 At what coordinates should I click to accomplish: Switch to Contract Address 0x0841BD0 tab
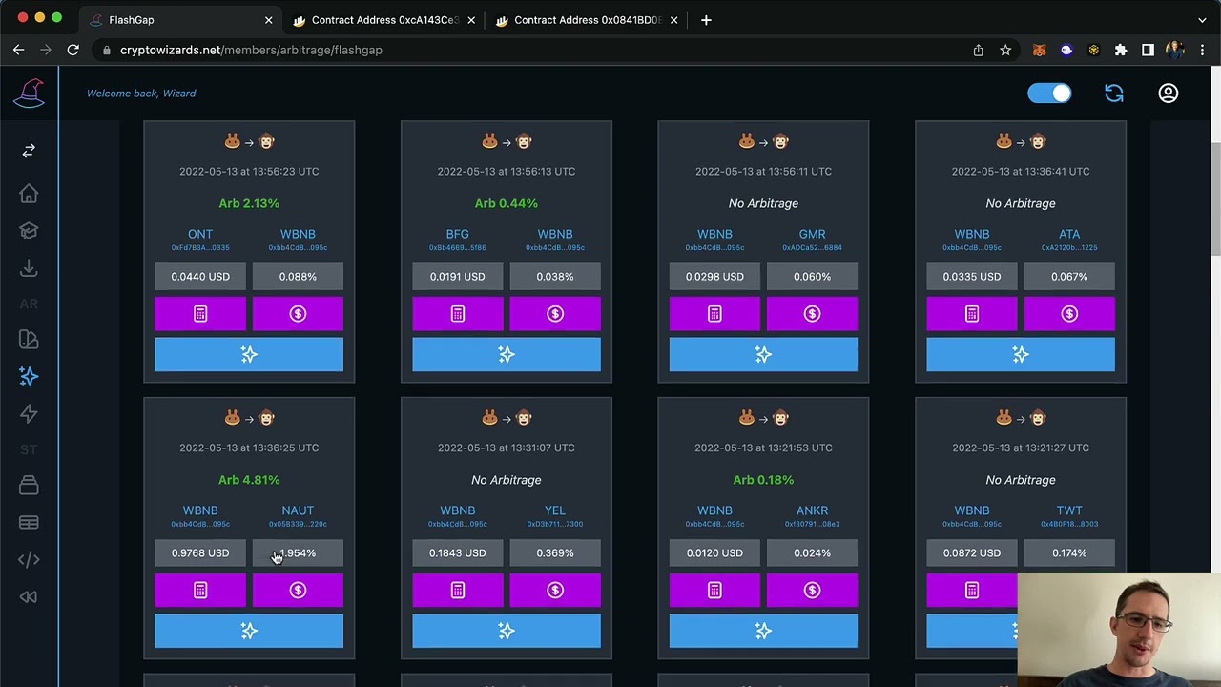pyautogui.click(x=587, y=20)
